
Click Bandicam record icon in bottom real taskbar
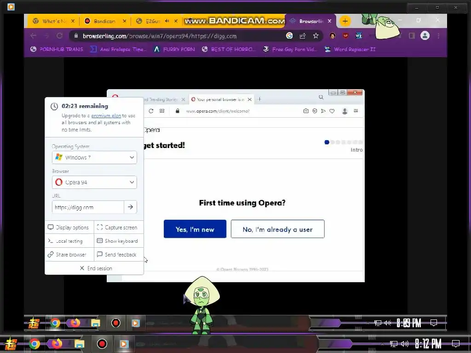(102, 344)
